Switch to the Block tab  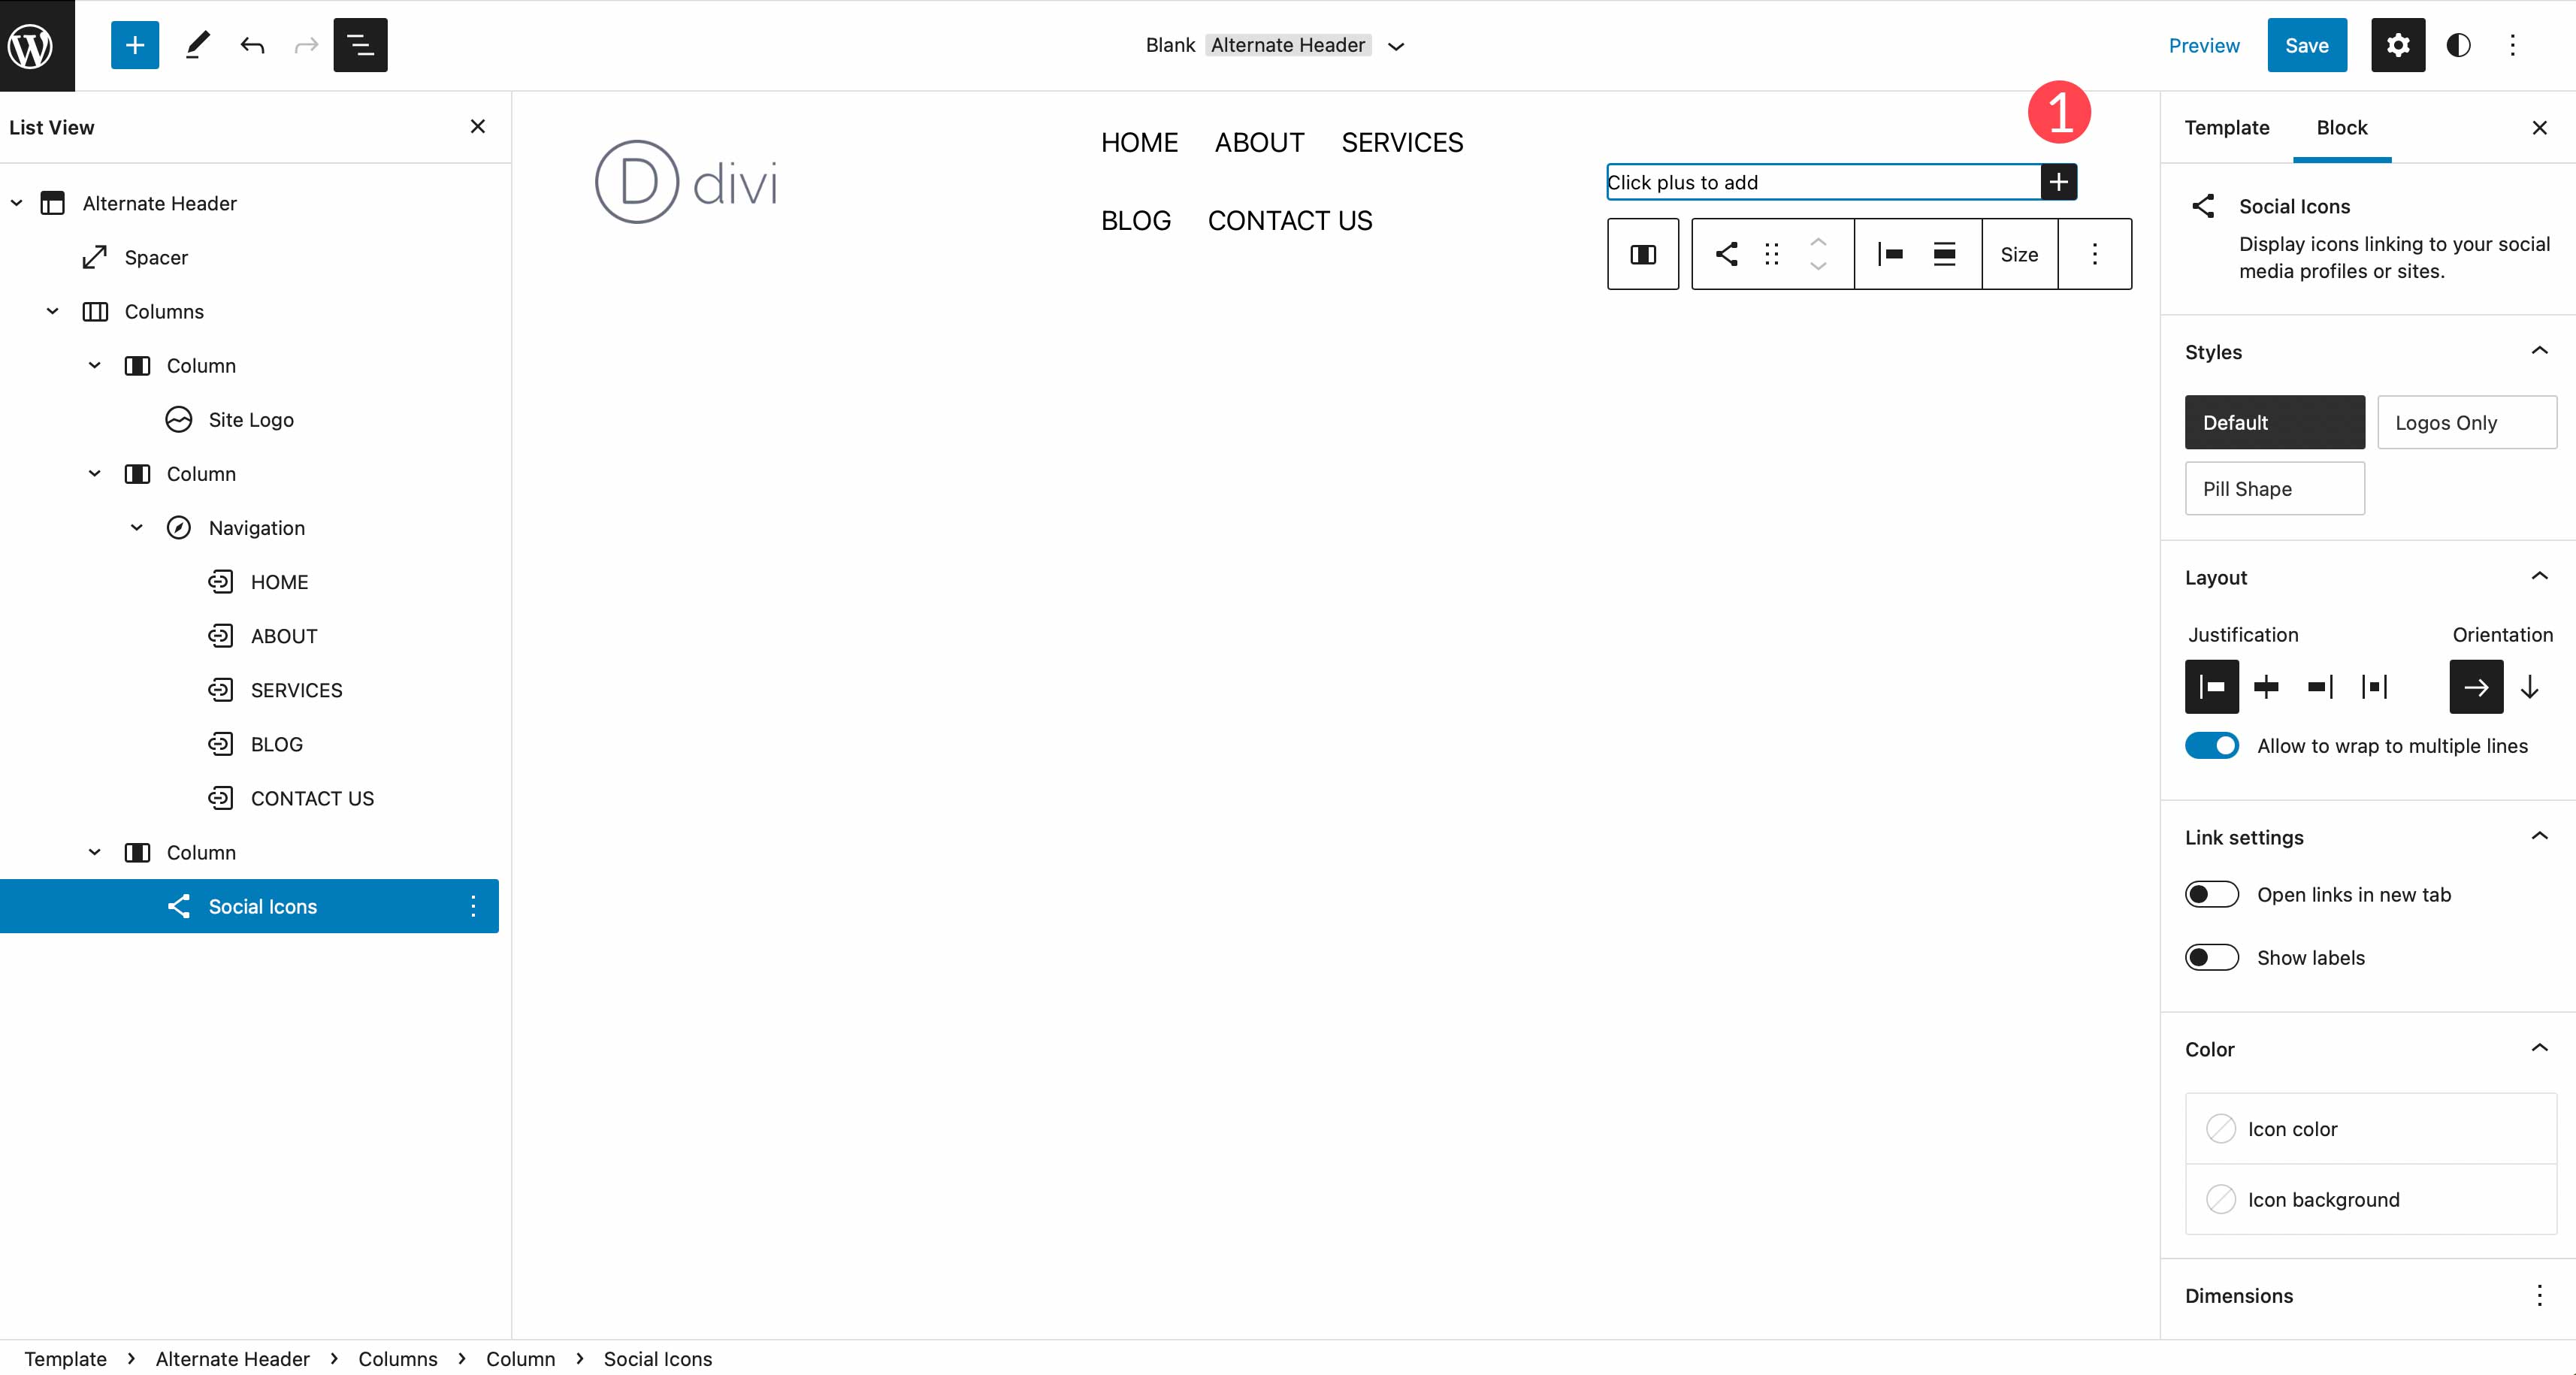2342,126
